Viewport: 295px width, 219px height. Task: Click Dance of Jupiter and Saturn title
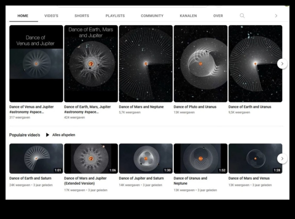tap(141, 178)
